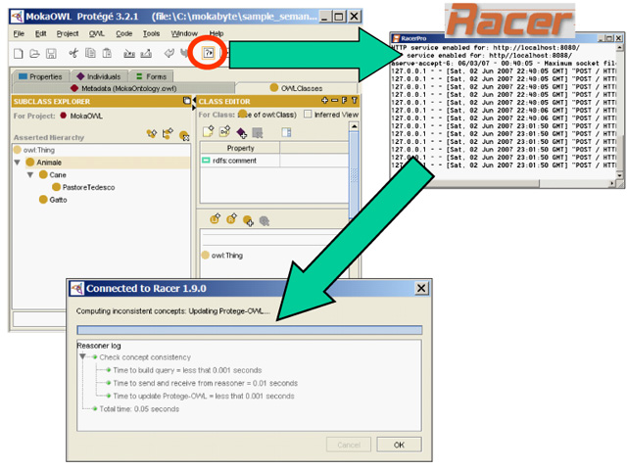Screen dimensions: 627x470
Task: Click the table layout icon in Class Editor
Action: [x=286, y=132]
